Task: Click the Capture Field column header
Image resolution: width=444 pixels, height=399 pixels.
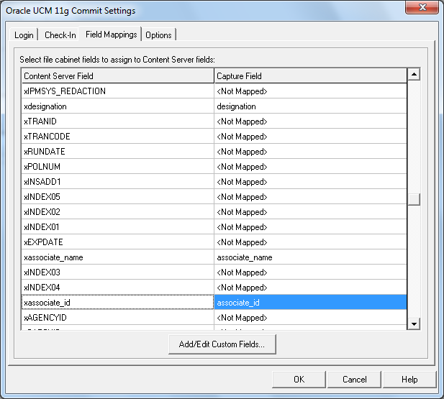Action: click(310, 75)
